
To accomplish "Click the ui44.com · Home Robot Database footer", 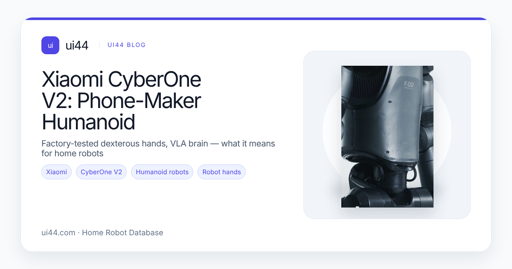I will (x=102, y=233).
